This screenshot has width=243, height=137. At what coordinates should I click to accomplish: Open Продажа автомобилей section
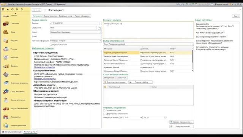click(19, 108)
